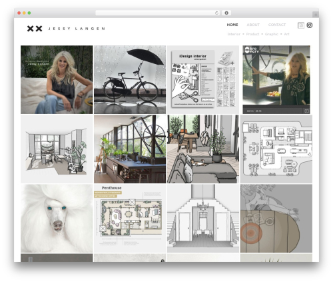Open the CONTACT page
The width and height of the screenshot is (333, 282).
[277, 25]
